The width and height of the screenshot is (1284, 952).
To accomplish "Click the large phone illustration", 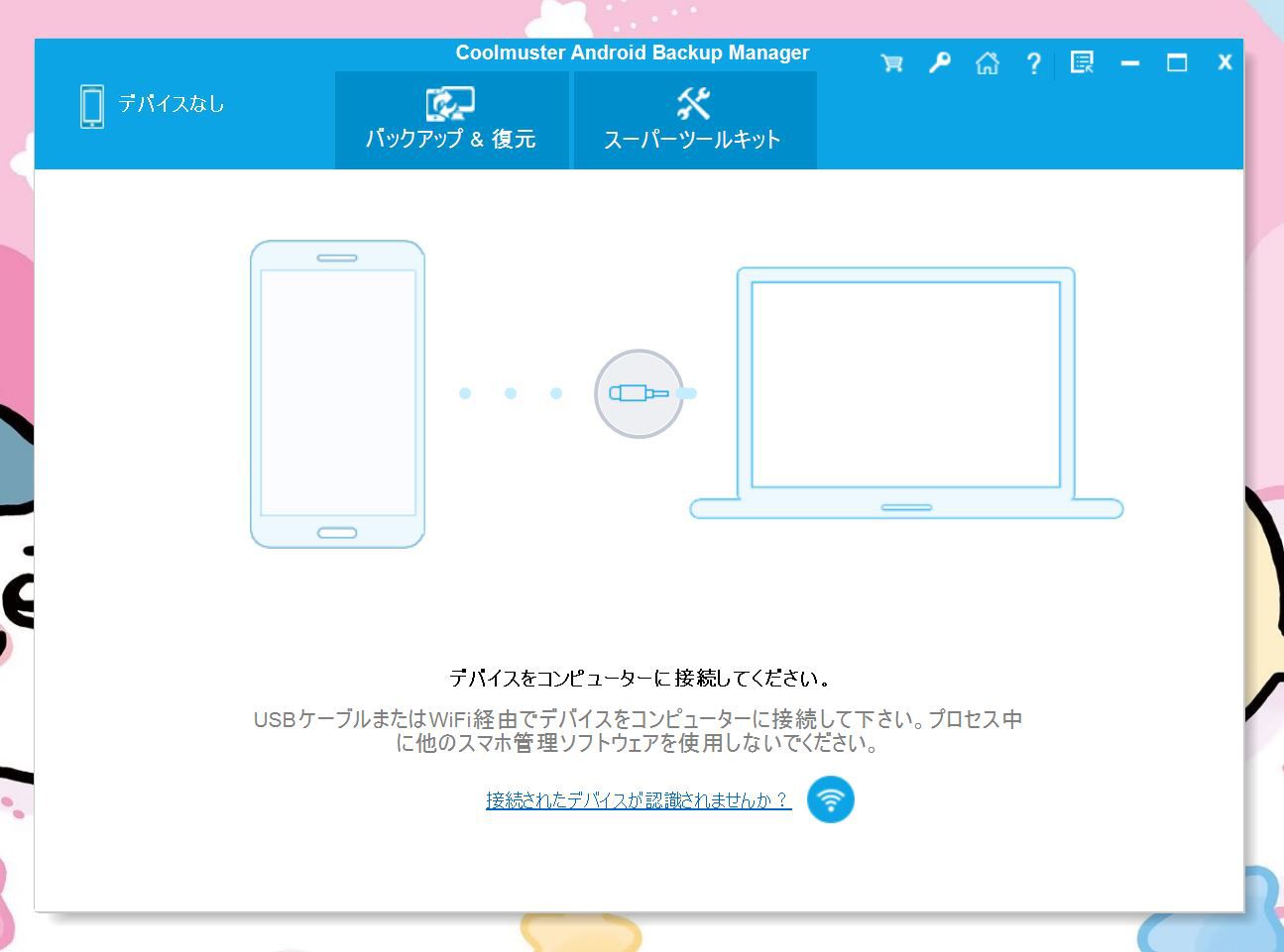I will click(x=338, y=393).
